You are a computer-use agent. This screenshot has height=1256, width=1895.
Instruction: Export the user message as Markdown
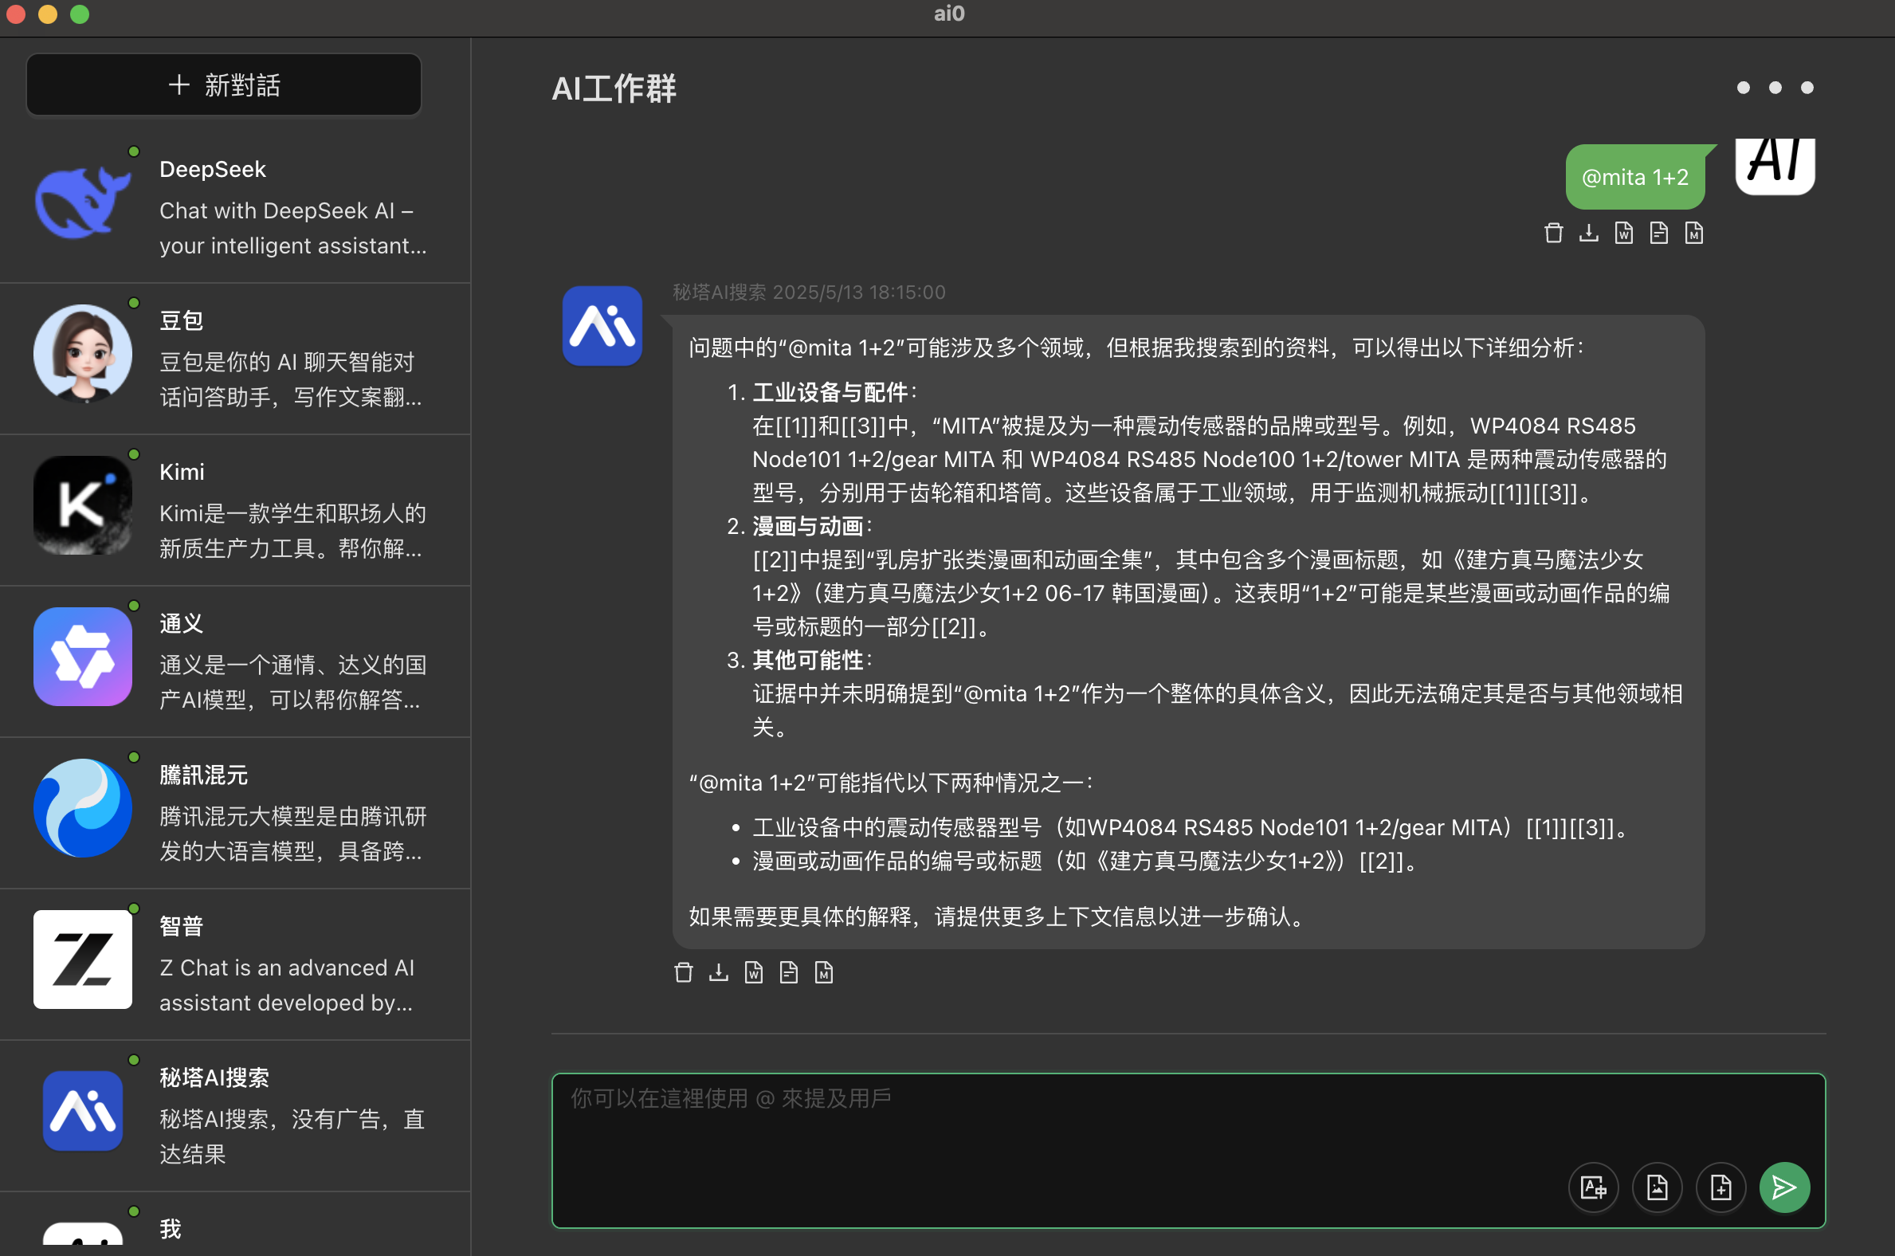(1694, 233)
